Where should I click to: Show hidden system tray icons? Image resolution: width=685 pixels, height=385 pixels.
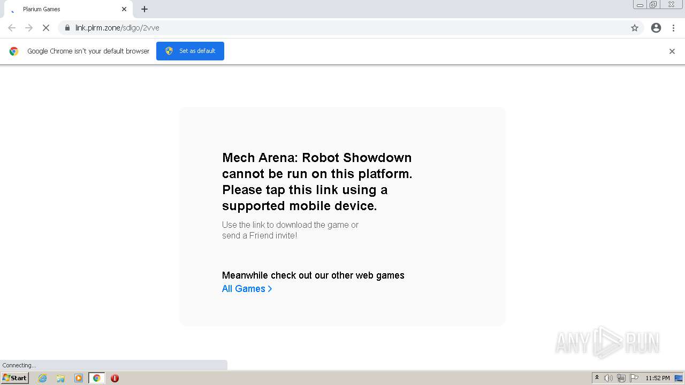tap(597, 378)
